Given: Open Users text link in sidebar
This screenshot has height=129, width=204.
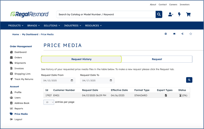Looking at the screenshot, I should [17, 98].
